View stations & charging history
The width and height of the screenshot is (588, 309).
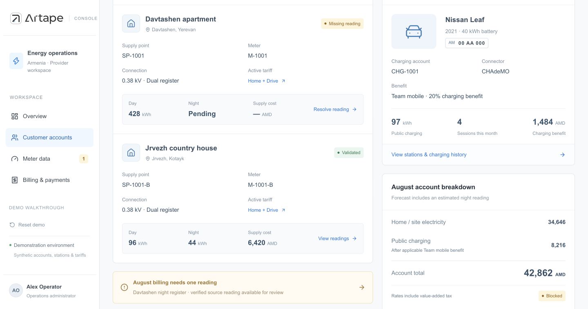pyautogui.click(x=478, y=154)
